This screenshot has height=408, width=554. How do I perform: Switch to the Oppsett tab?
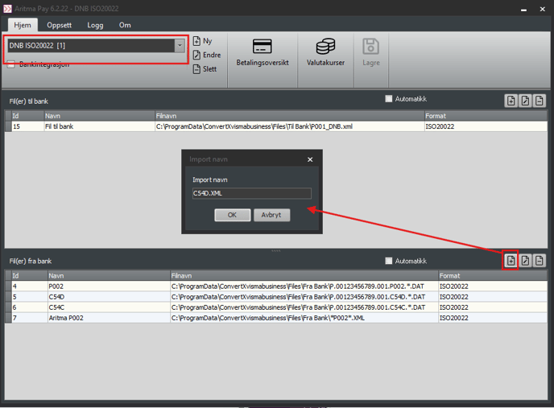point(59,25)
